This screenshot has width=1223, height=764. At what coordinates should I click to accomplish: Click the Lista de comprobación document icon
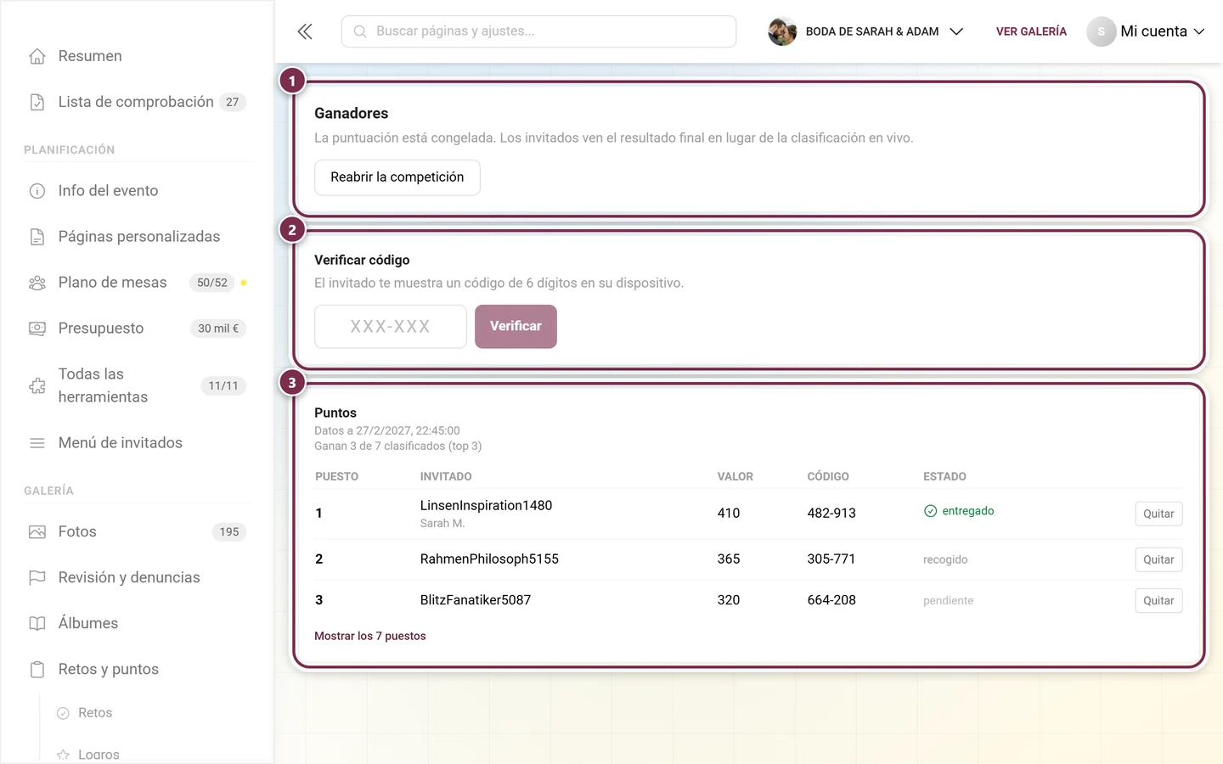click(37, 102)
